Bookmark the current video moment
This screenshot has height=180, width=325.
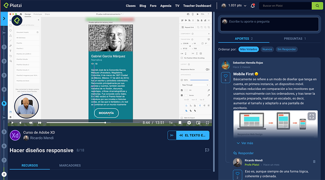[180, 123]
